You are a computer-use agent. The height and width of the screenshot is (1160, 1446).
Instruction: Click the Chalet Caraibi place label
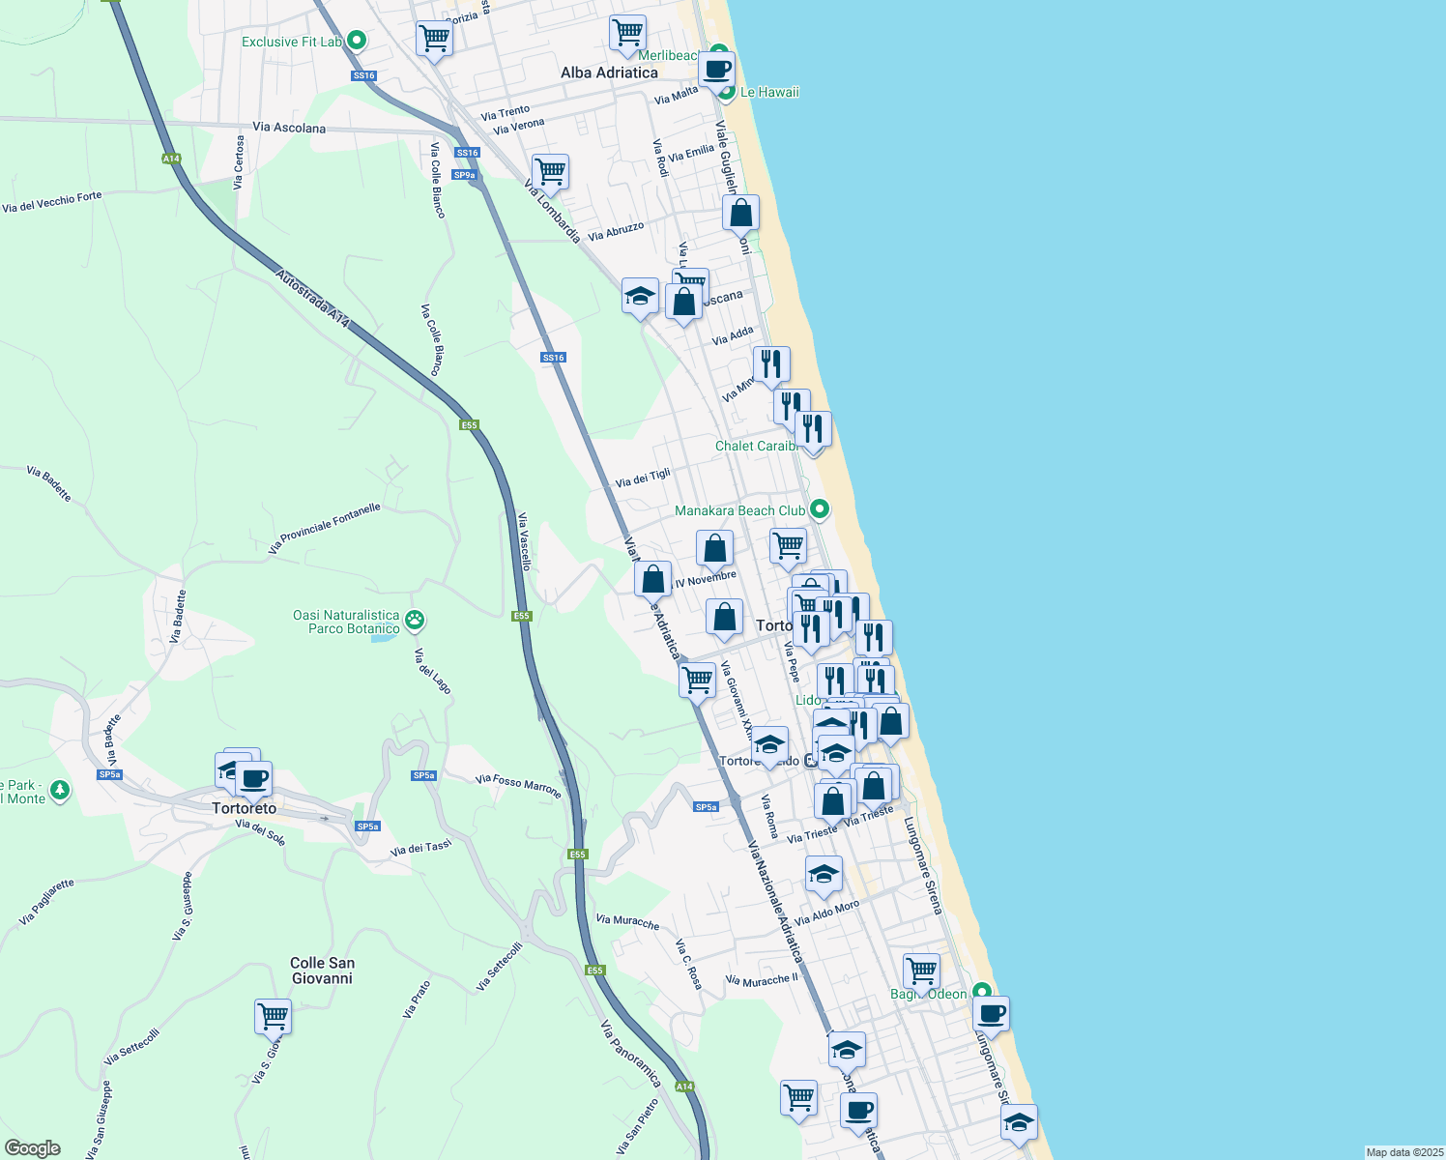point(757,446)
